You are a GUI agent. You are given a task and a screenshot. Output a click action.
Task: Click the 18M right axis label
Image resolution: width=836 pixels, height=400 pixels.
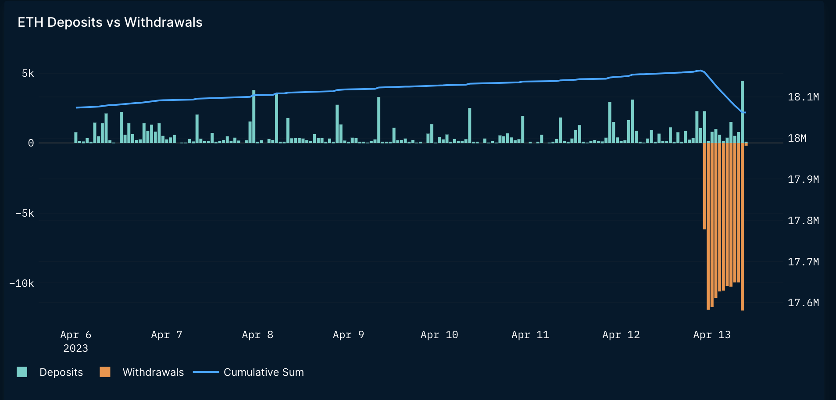(797, 138)
